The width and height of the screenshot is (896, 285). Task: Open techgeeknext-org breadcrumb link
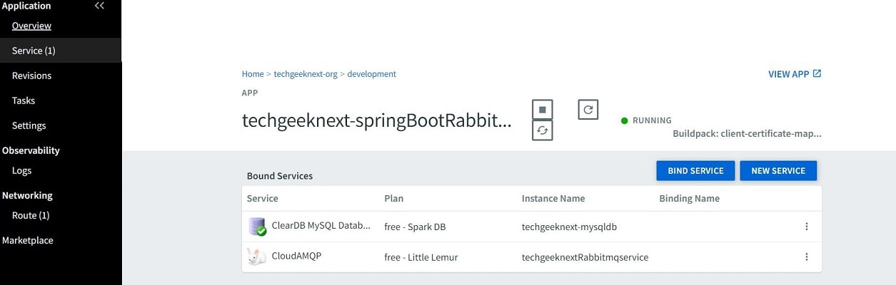coord(306,74)
